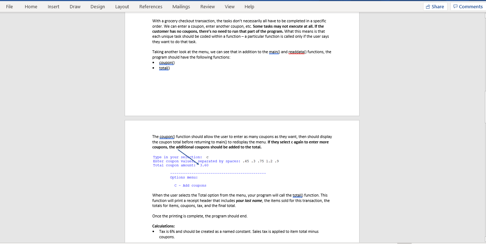Click the readdata() hyperlink
The image size is (486, 244).
point(297,52)
